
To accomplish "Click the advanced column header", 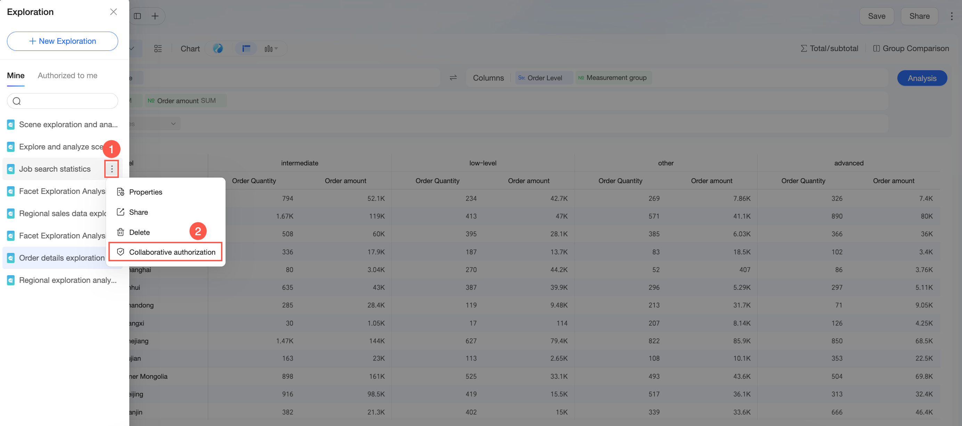I will point(848,163).
